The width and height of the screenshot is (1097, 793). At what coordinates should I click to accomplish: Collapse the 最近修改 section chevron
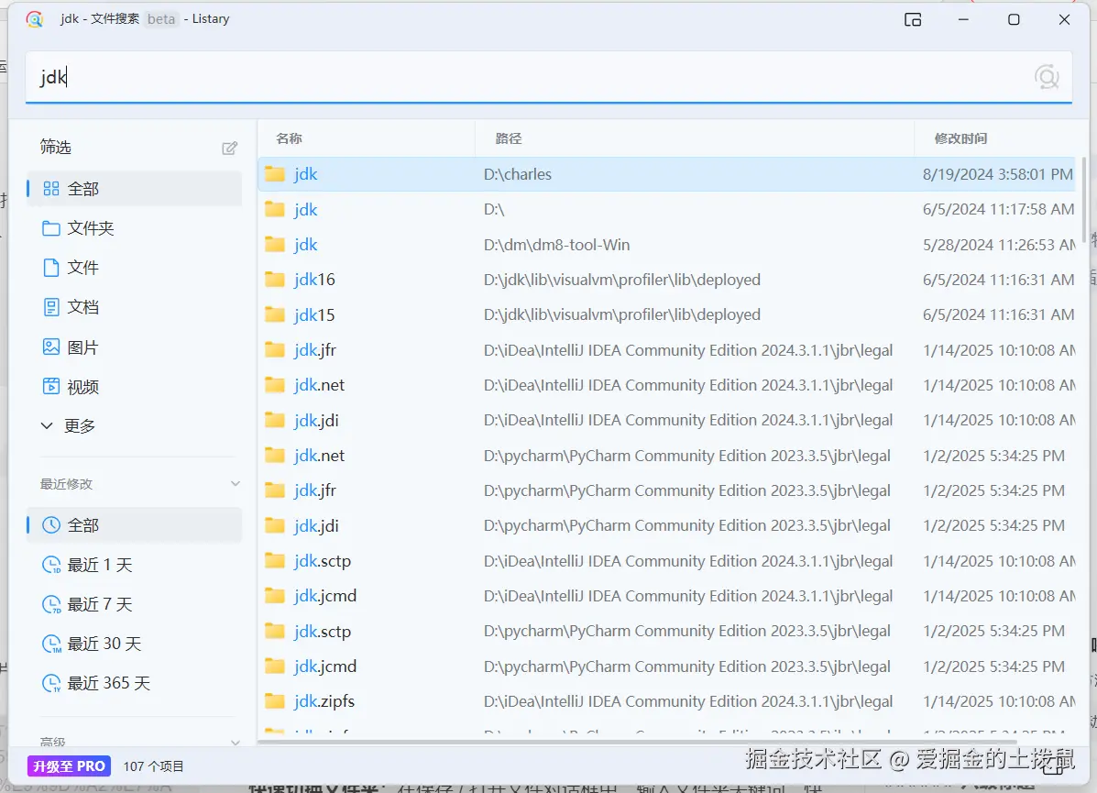235,484
